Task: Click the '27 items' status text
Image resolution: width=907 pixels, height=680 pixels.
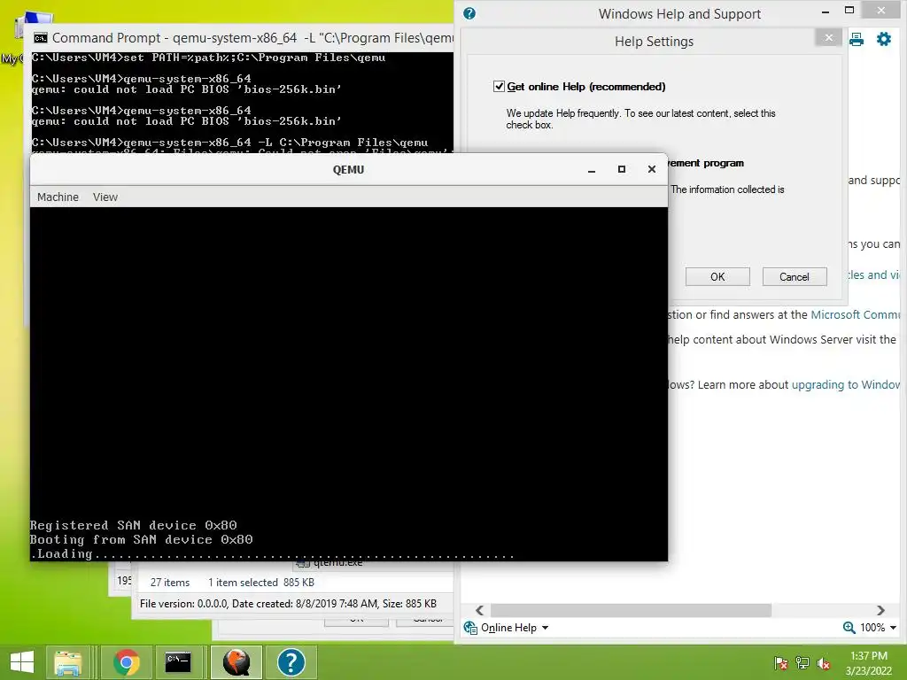Action: (170, 583)
